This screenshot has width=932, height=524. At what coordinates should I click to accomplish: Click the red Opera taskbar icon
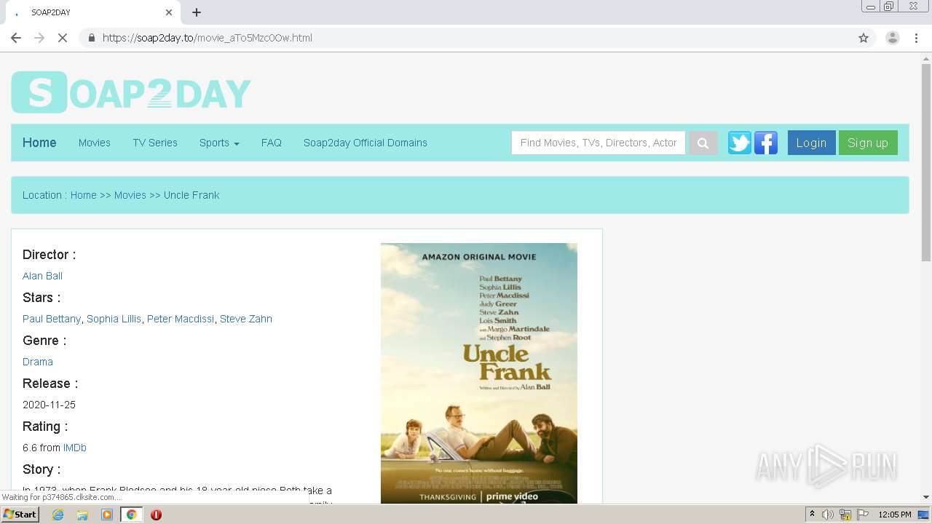tap(156, 515)
